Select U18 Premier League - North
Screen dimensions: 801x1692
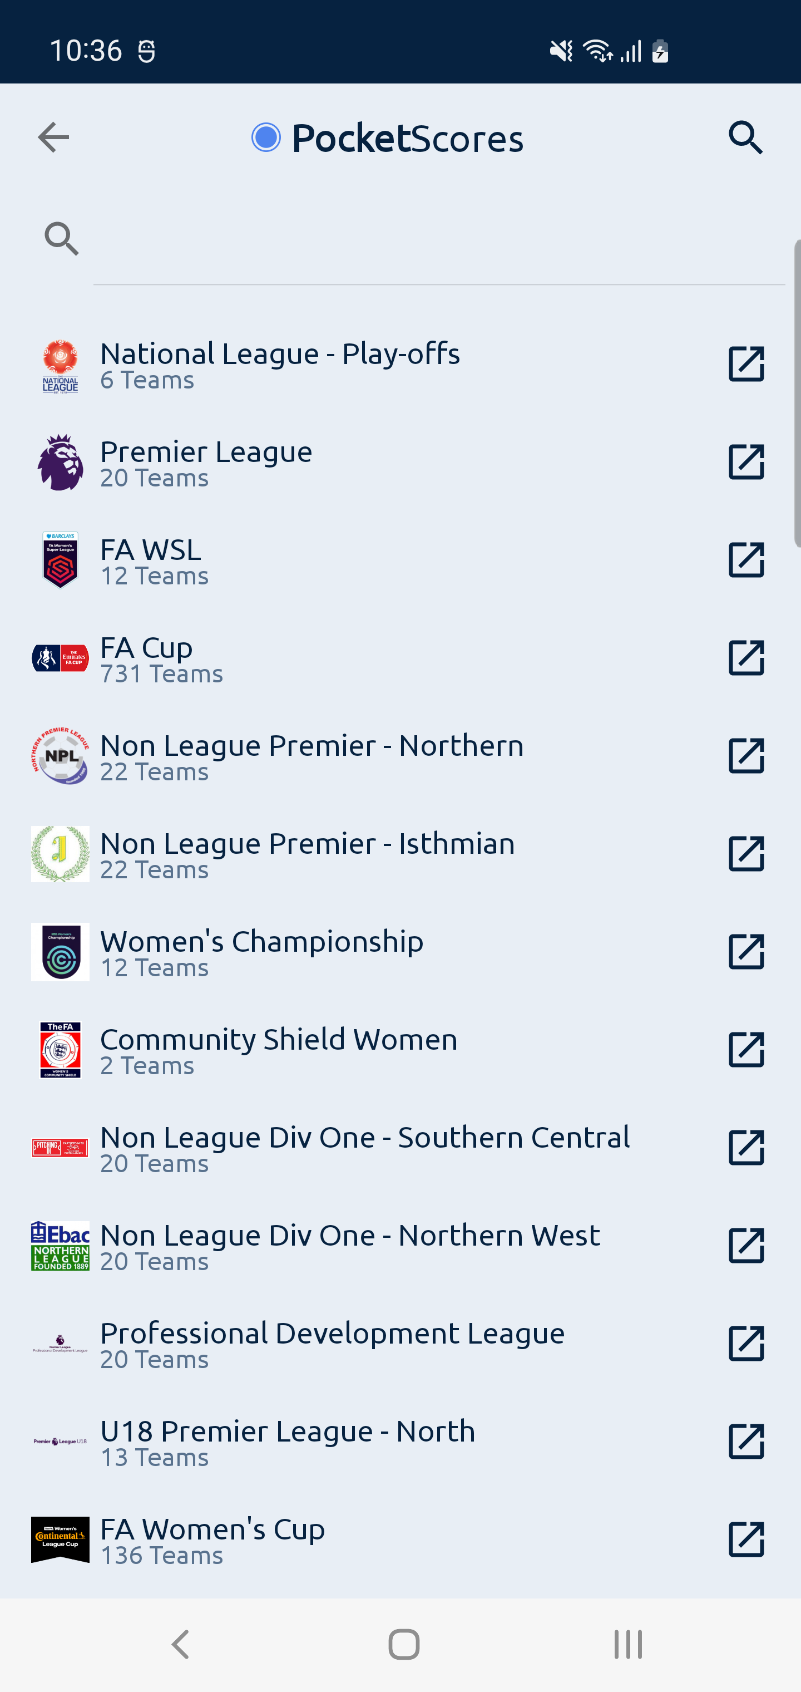[400, 1442]
